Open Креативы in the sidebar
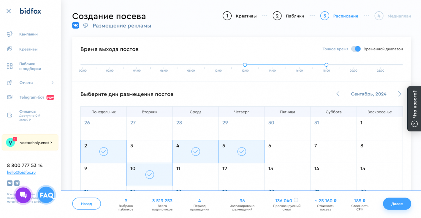This screenshot has width=421, height=218. pos(29,49)
